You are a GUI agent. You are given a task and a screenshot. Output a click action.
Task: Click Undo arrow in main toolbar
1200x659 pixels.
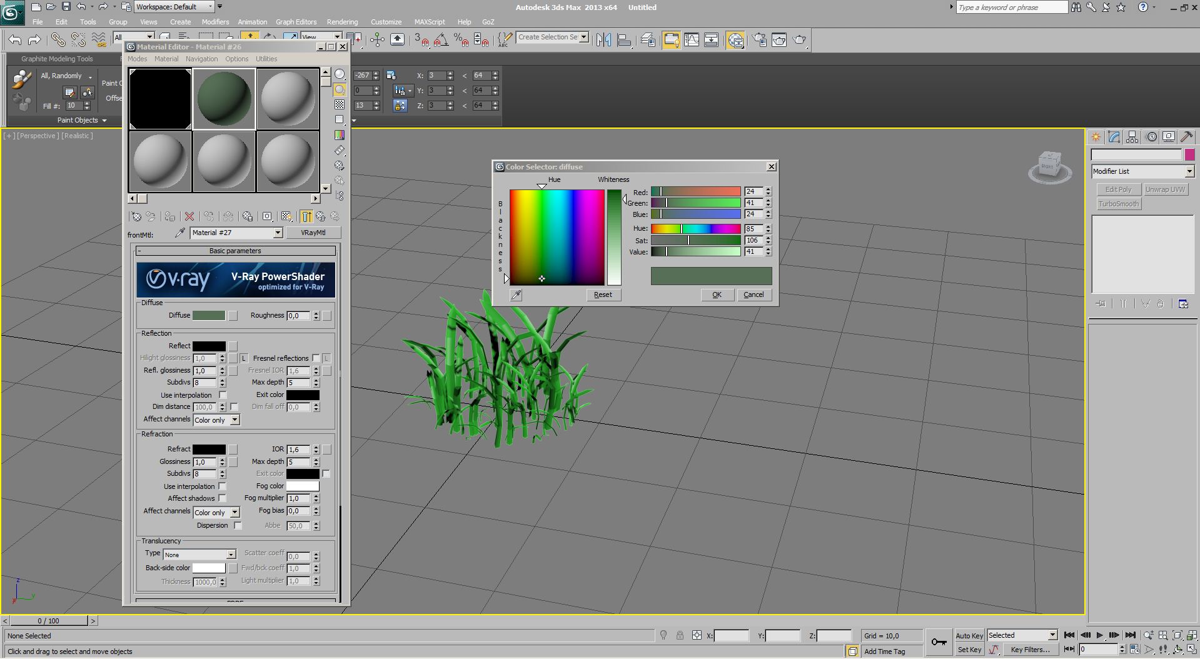coord(15,40)
